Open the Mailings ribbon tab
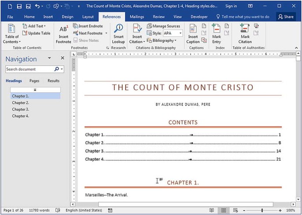Screen dimensions: 302x215 coord(137,17)
